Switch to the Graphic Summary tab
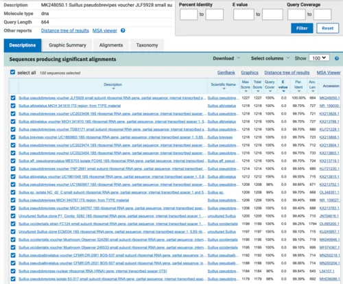The width and height of the screenshot is (343, 284). point(67,45)
